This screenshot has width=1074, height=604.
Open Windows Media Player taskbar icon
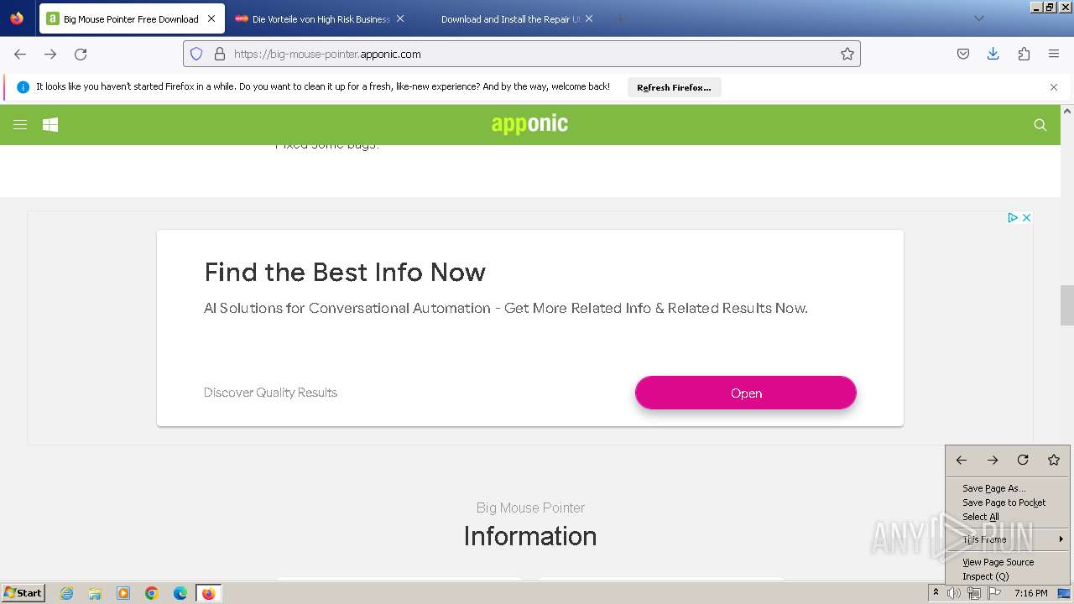[x=123, y=593]
